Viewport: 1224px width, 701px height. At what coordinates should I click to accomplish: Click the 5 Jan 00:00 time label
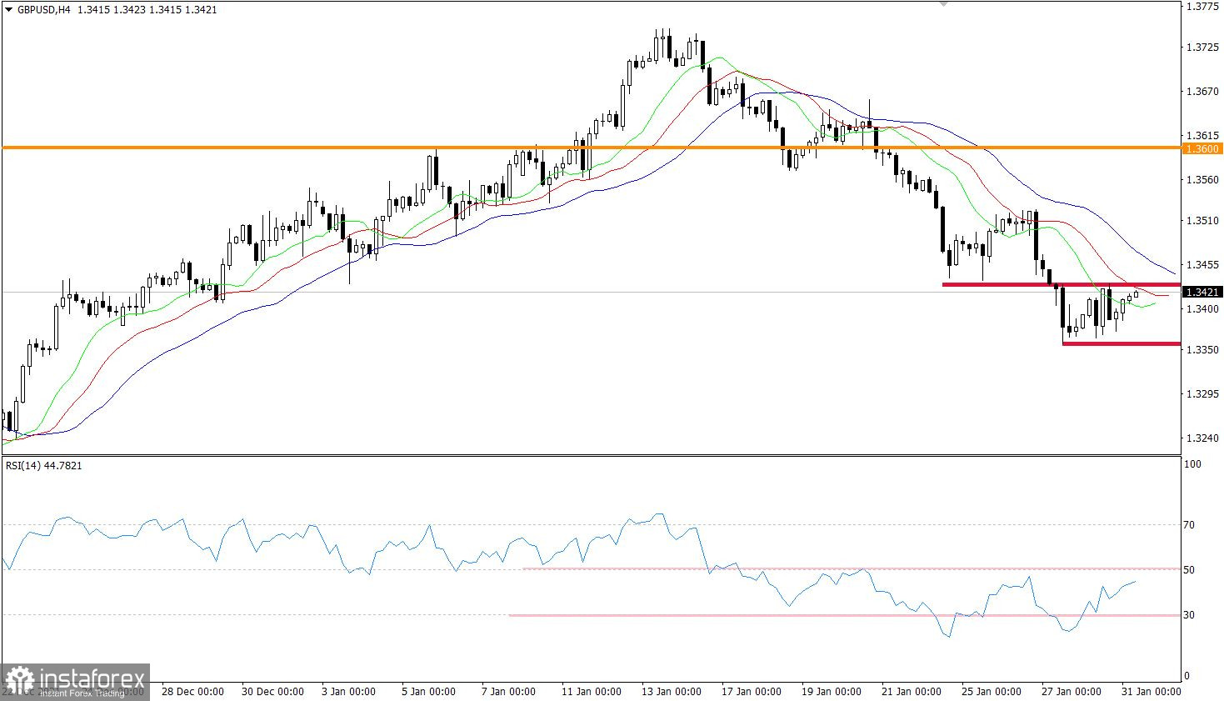pyautogui.click(x=428, y=691)
